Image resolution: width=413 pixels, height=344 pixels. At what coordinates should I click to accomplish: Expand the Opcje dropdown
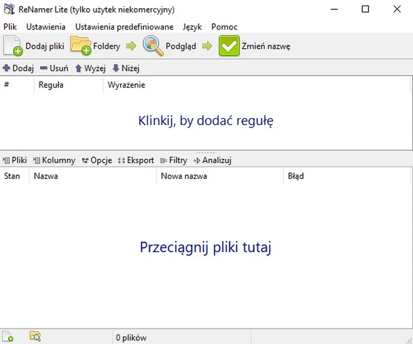(x=97, y=160)
